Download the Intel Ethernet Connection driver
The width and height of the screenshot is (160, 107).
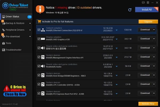click(x=145, y=30)
